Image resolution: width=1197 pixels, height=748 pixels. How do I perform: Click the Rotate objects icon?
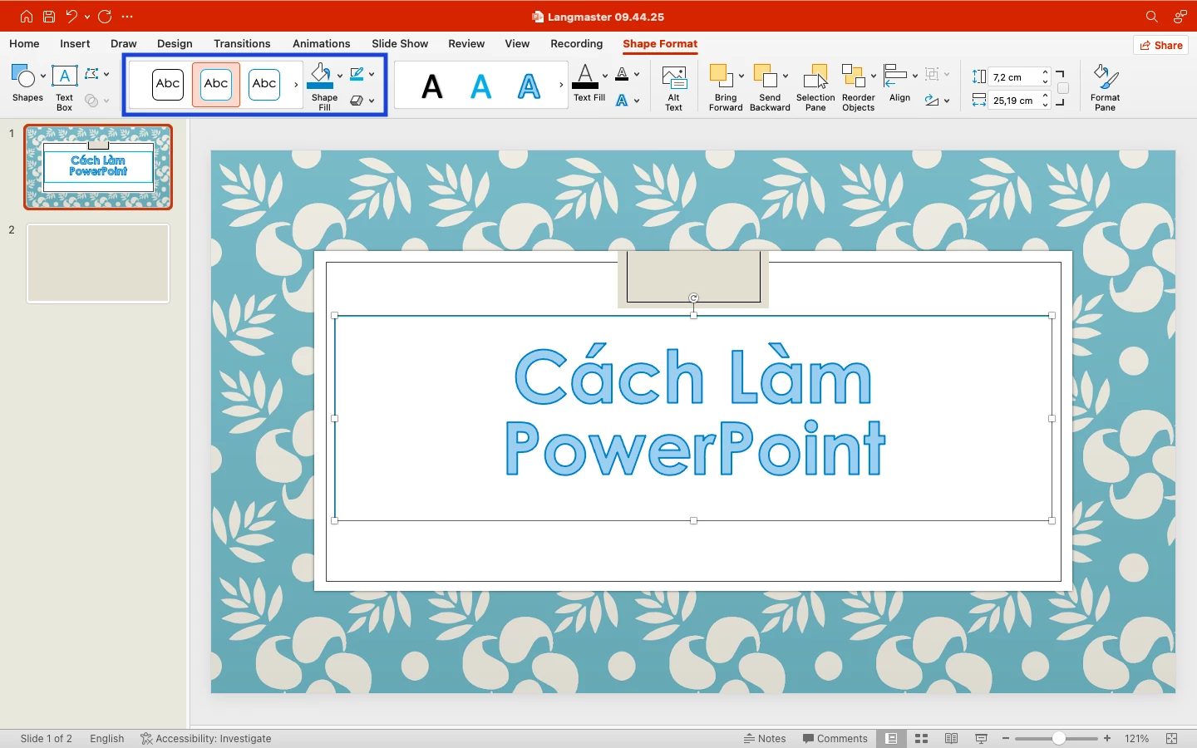932,101
